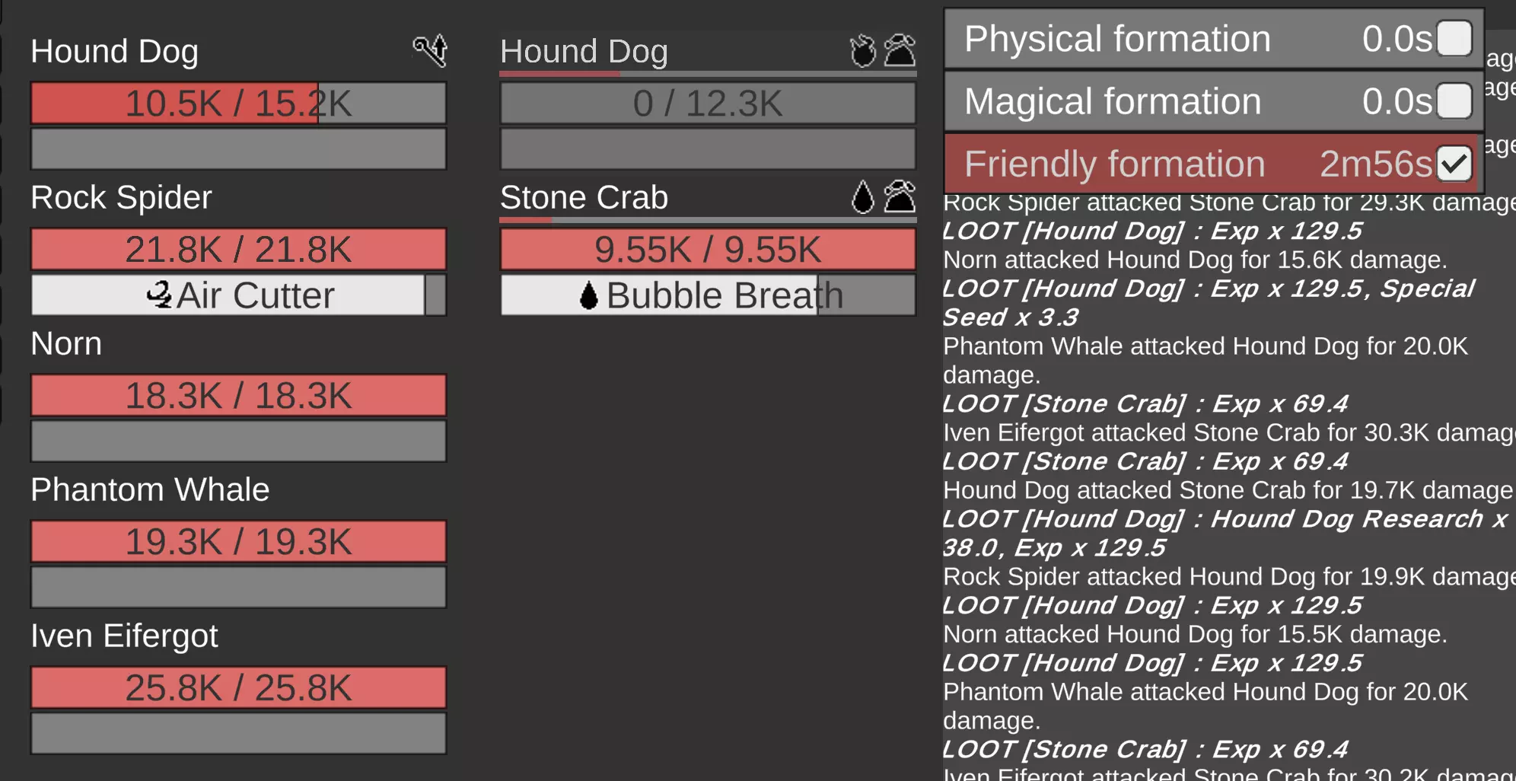
Task: Click the defeated enemy's 0 / 12.3K bar
Action: coord(708,104)
